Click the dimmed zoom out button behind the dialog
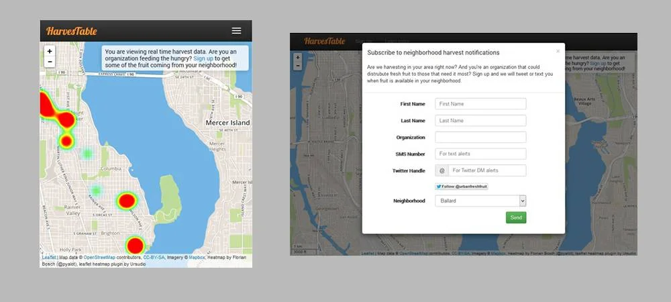 tap(297, 66)
